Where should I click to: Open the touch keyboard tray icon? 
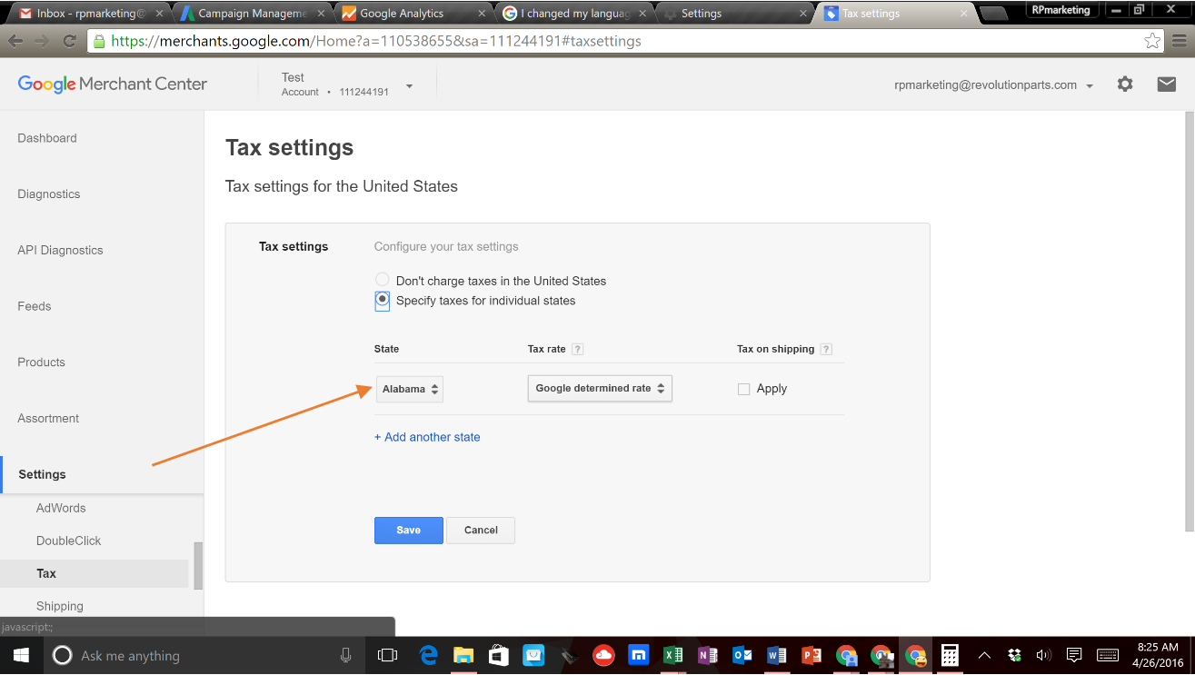click(1107, 655)
